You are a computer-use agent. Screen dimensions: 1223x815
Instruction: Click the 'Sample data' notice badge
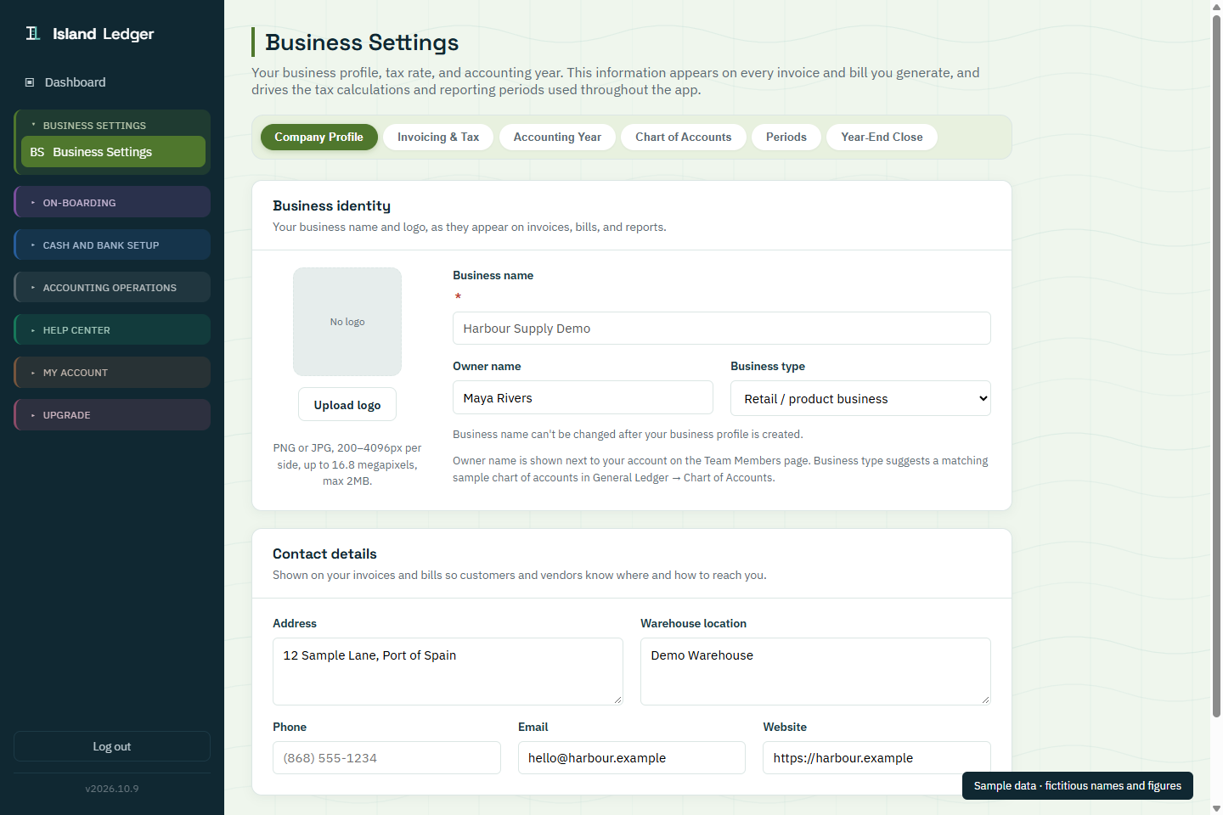pos(1078,785)
